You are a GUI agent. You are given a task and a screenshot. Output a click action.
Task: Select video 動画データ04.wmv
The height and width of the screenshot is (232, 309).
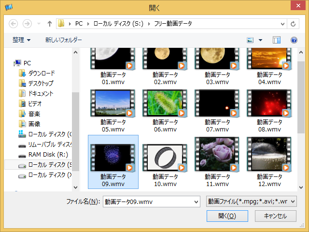tap(269, 67)
